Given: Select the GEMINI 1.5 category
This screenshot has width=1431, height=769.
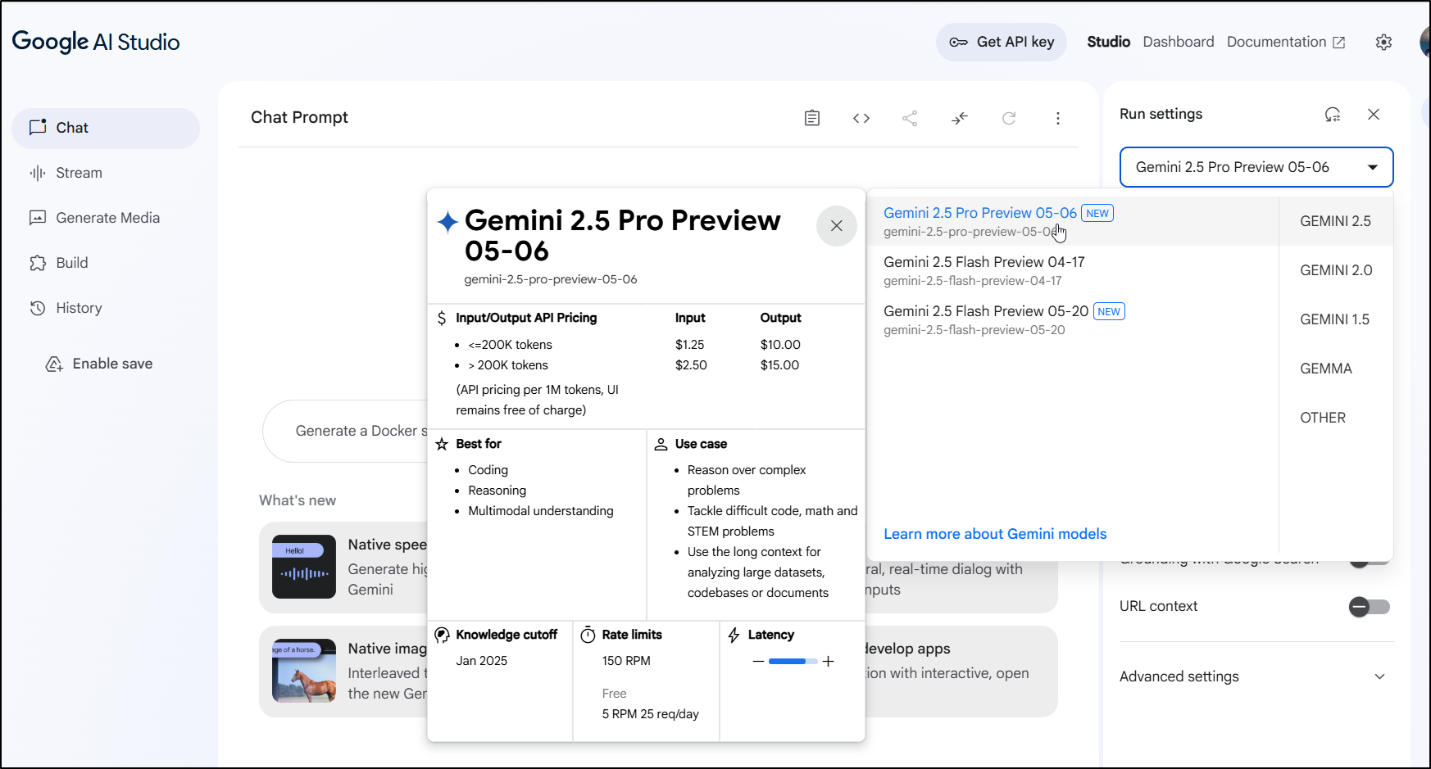Looking at the screenshot, I should coord(1336,319).
